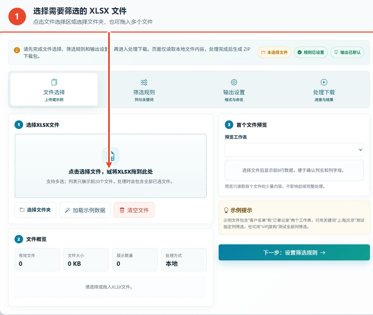This screenshot has width=373, height=315.
Task: Click 点击选择文件 drop zone text
Action: pyautogui.click(x=111, y=172)
